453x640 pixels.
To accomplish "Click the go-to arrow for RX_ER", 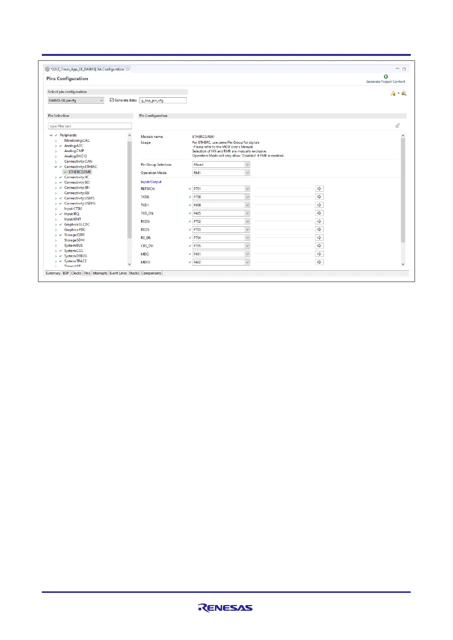I will 319,238.
